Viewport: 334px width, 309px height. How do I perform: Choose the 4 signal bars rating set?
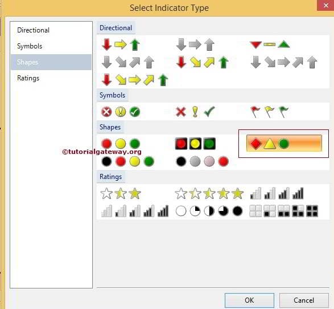click(277, 193)
